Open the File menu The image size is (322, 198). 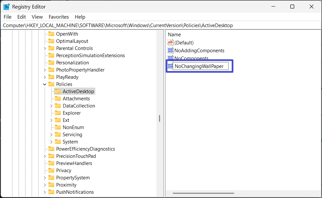(x=8, y=17)
